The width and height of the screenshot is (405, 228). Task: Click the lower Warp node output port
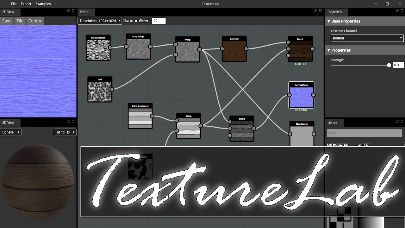point(201,126)
